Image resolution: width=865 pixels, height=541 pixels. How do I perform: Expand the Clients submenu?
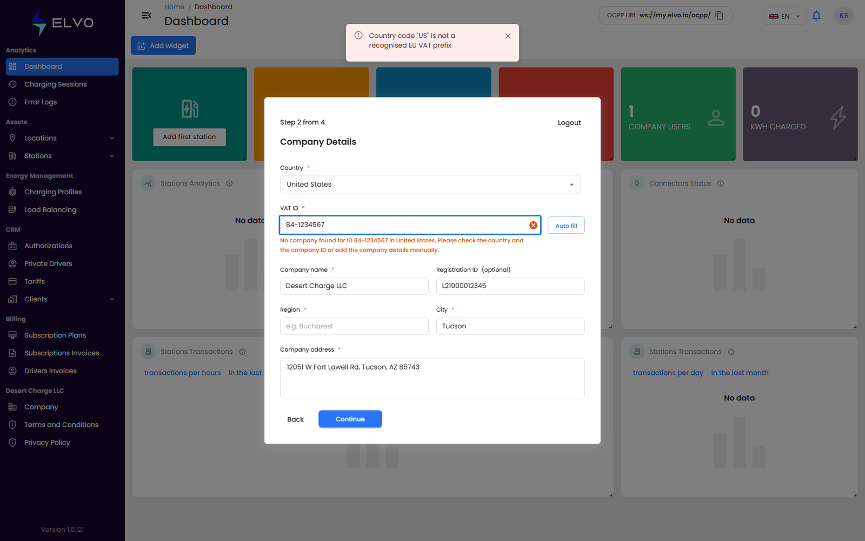[x=112, y=299]
